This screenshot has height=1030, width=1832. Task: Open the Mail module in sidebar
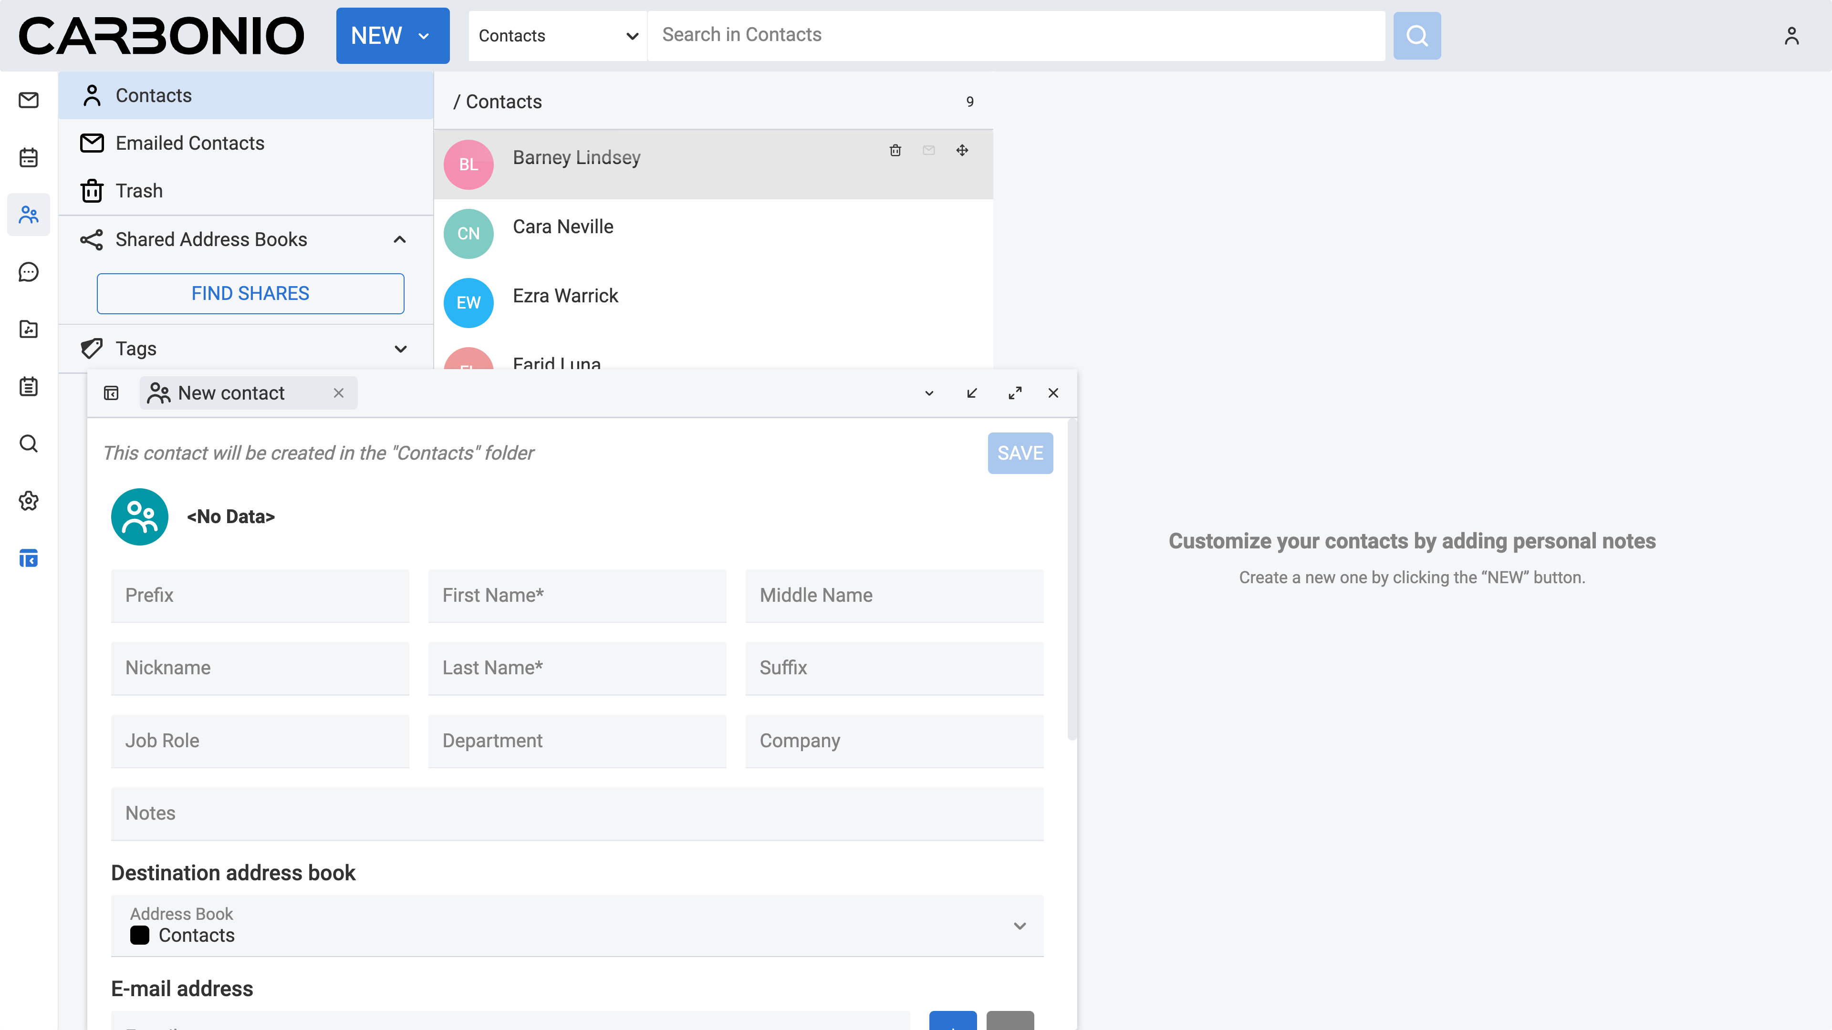coord(29,100)
